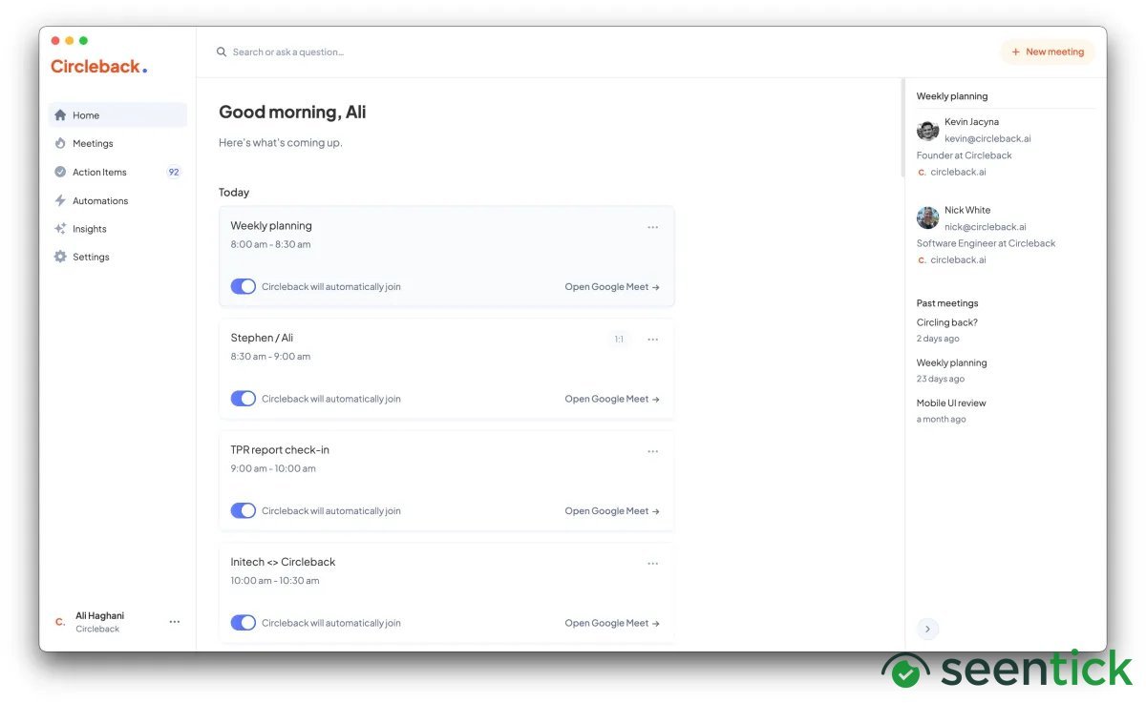Open Google Meet for Initech <> Circleback

point(612,623)
